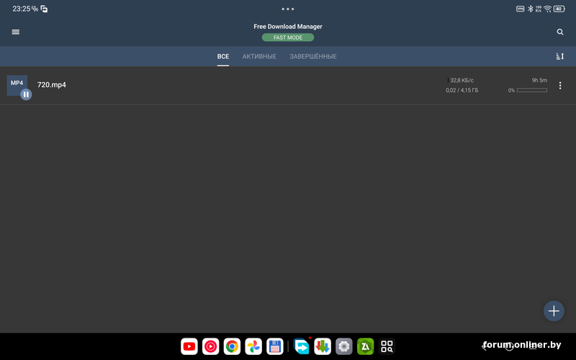Image resolution: width=576 pixels, height=360 pixels.
Task: Open the blue arrow app with red dot
Action: 302,346
